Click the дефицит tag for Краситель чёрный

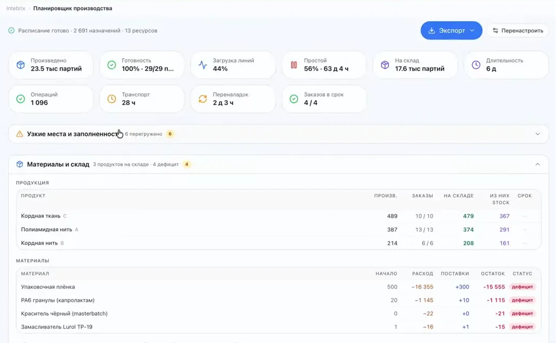(522, 314)
